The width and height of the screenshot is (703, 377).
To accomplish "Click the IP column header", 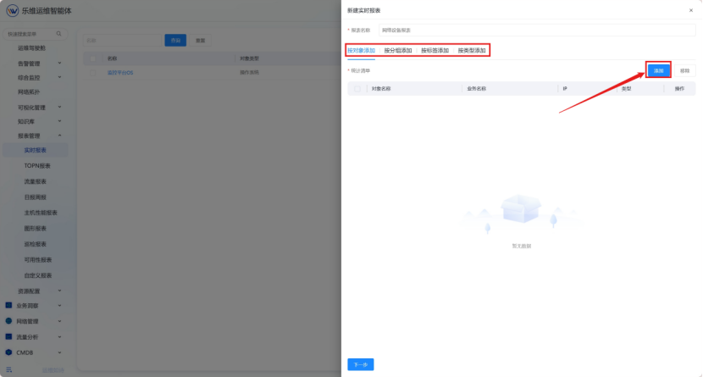I will pyautogui.click(x=565, y=89).
